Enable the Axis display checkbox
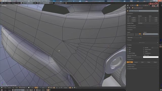 click(128, 50)
